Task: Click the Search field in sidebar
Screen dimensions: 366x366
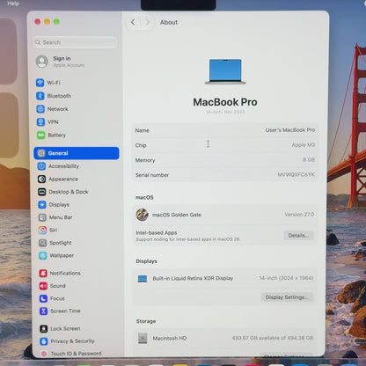Action: pyautogui.click(x=76, y=42)
